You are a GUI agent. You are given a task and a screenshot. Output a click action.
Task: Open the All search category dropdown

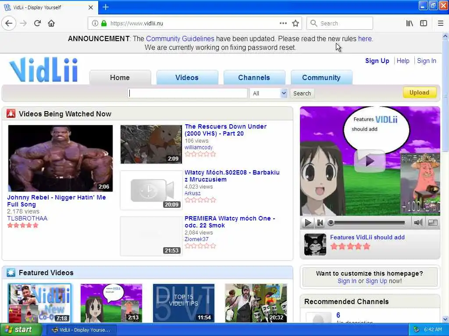coord(268,94)
